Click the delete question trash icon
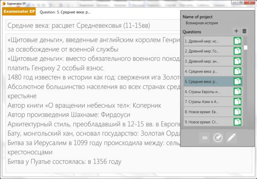The height and width of the screenshot is (179, 257). point(245,31)
